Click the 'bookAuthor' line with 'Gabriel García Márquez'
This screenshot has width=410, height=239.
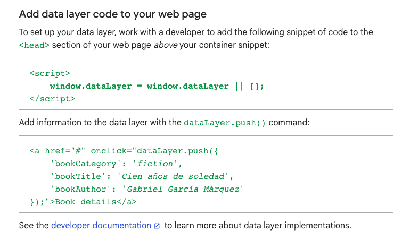[x=146, y=189]
